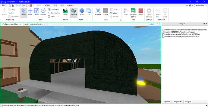
Task: Click the Redo arrow in quick access bar
Action: click(20, 5)
